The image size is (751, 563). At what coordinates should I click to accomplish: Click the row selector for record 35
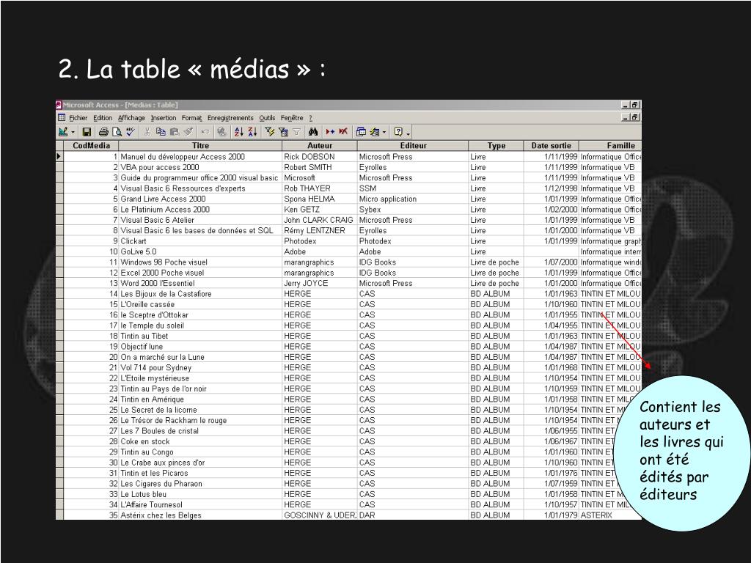(59, 515)
